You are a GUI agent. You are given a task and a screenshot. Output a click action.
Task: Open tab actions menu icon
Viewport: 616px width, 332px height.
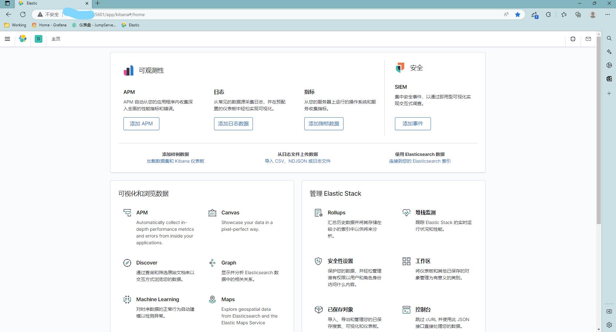[x=7, y=3]
